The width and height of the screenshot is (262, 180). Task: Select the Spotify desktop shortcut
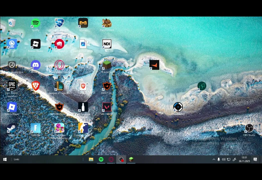tap(36, 23)
